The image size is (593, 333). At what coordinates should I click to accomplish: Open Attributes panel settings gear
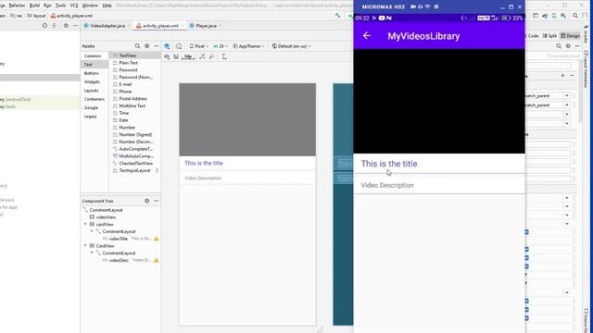[568, 46]
